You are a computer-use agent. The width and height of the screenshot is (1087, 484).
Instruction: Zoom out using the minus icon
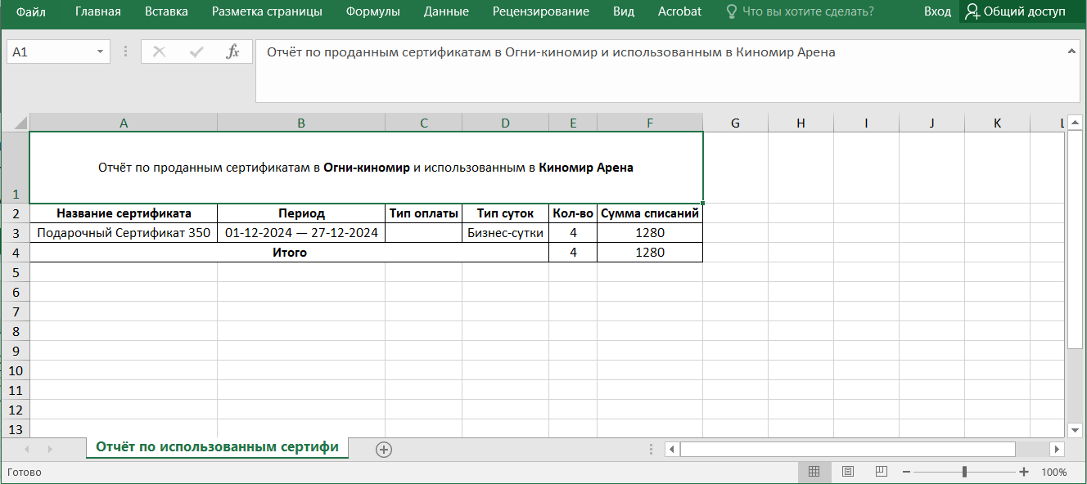[905, 472]
